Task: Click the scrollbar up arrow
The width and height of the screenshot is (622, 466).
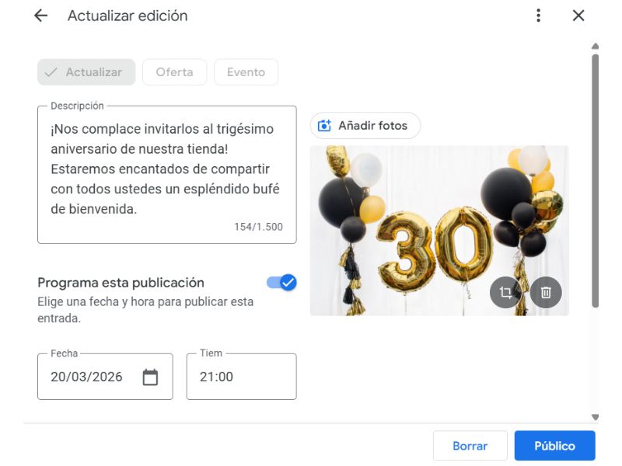Action: coord(595,46)
